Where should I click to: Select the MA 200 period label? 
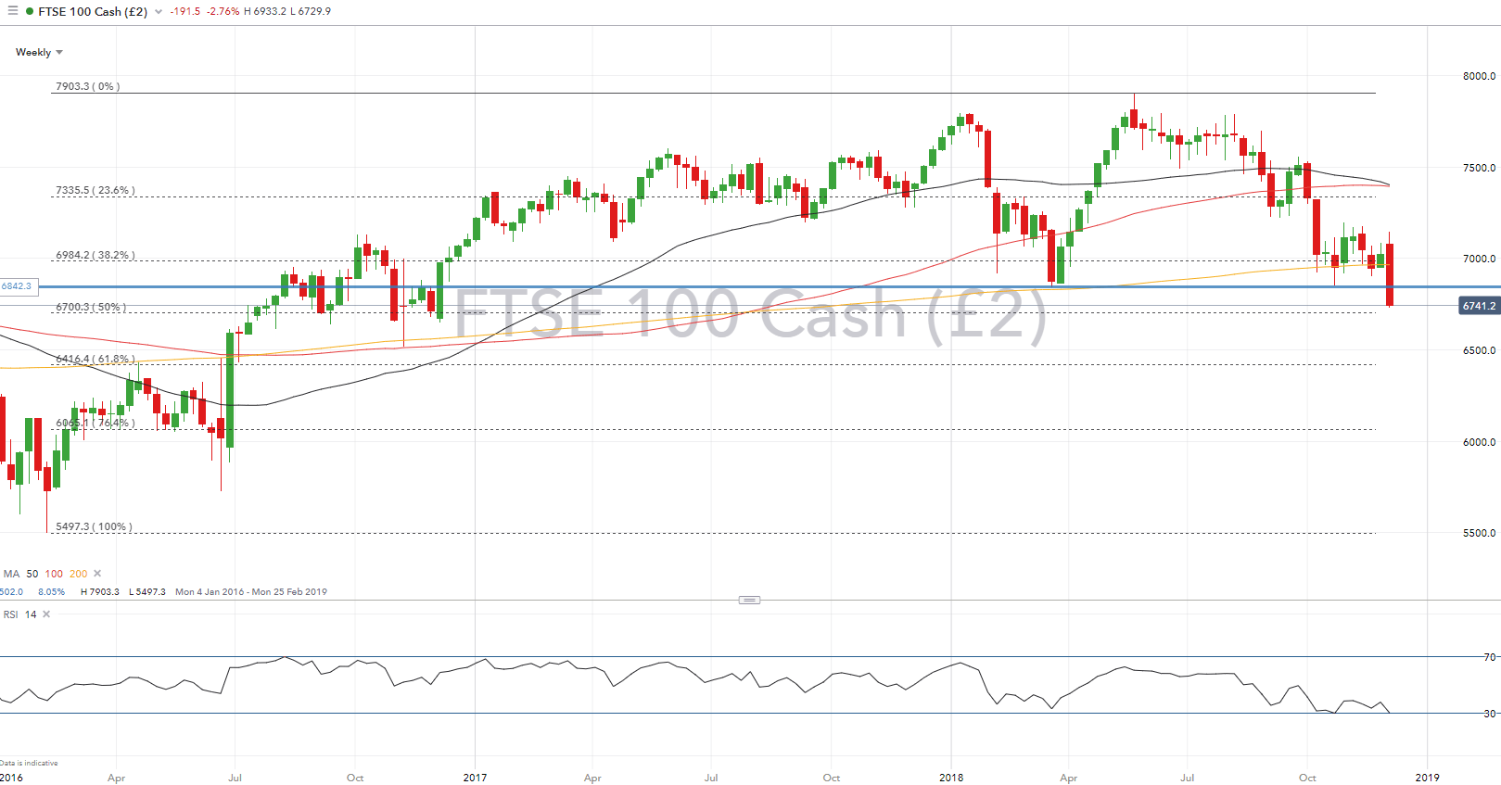tap(78, 574)
